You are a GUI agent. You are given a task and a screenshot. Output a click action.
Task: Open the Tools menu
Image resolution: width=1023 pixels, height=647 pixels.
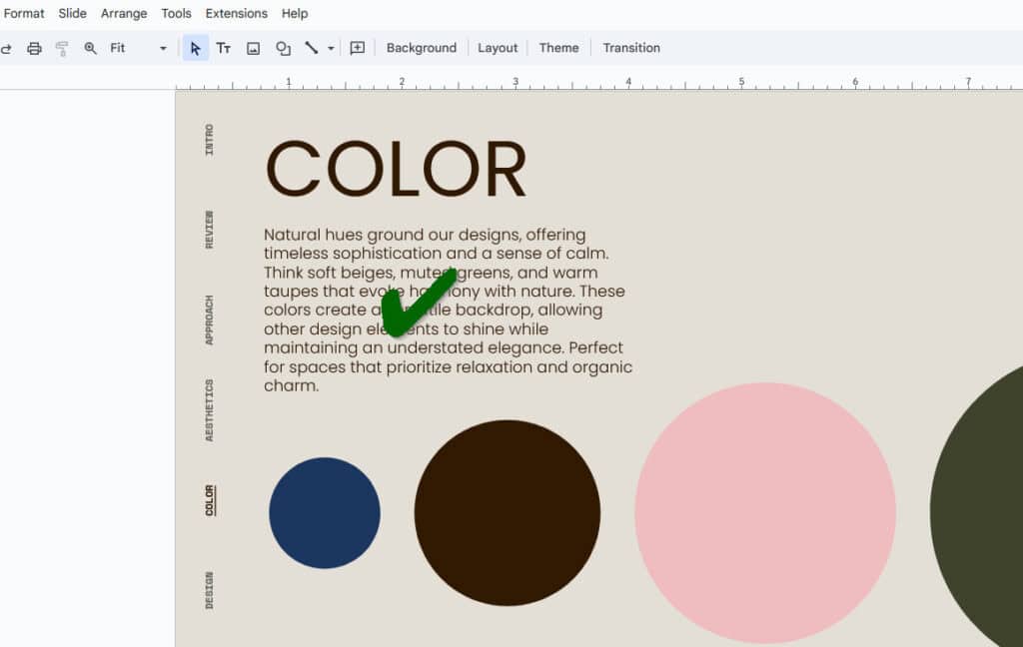click(x=176, y=14)
